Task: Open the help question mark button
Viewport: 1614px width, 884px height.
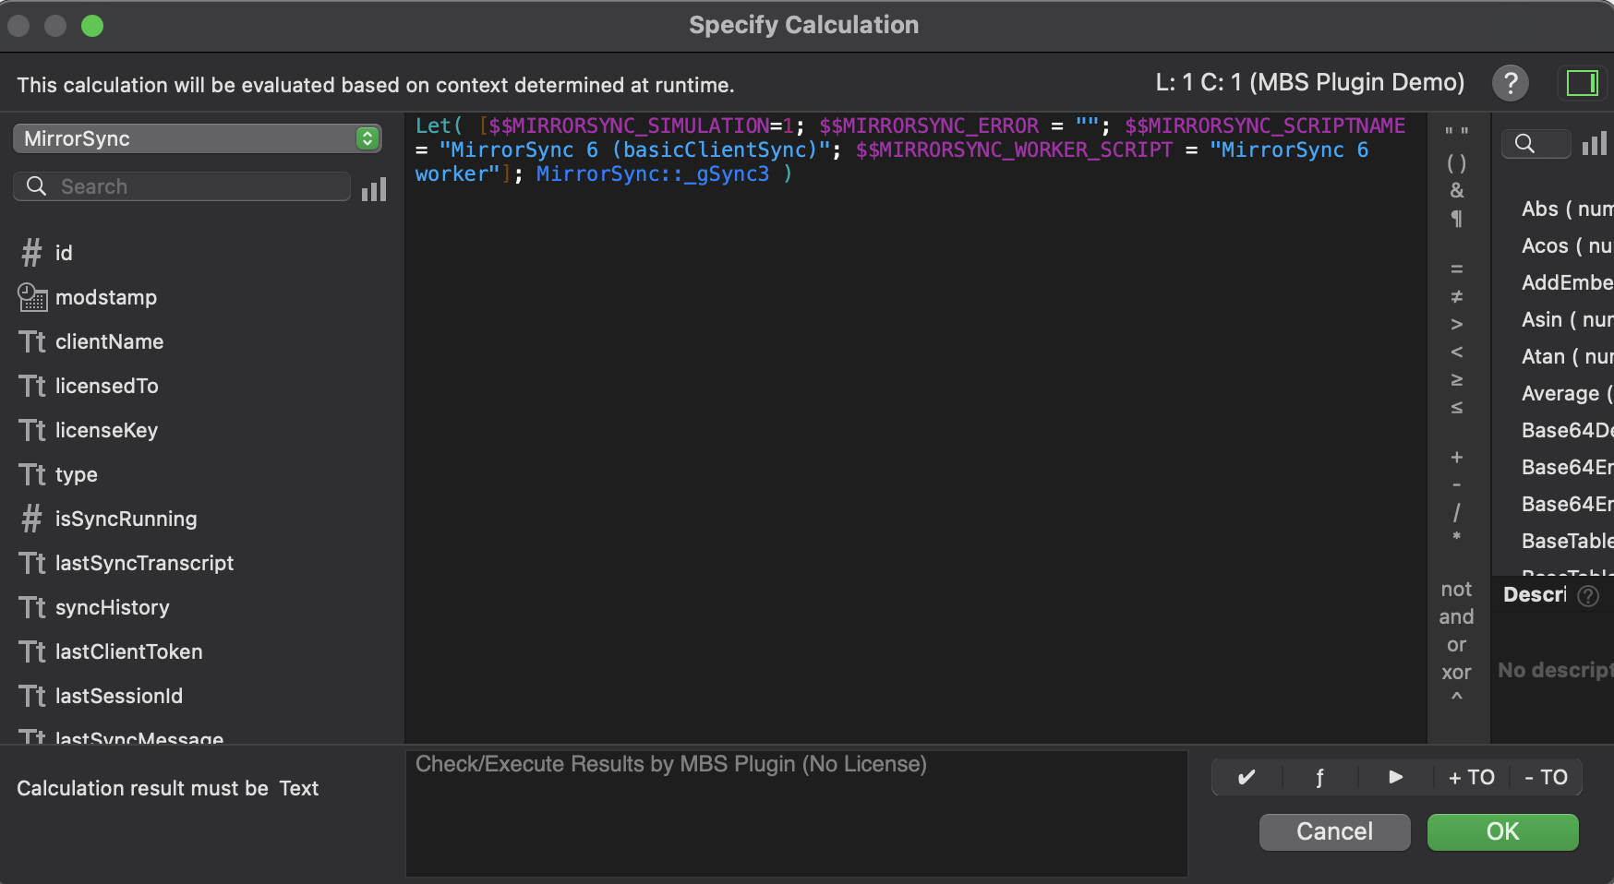Action: (x=1511, y=83)
